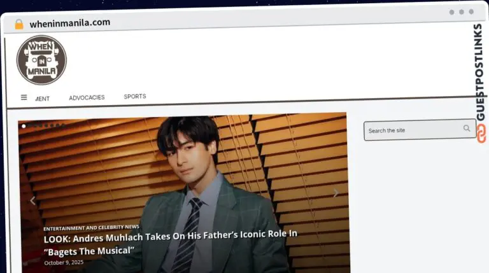Open the Sports menu item
Image resolution: width=489 pixels, height=273 pixels.
point(135,96)
